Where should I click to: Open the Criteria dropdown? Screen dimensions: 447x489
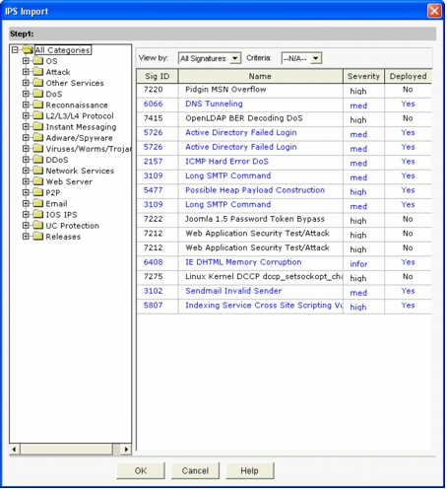(x=301, y=58)
